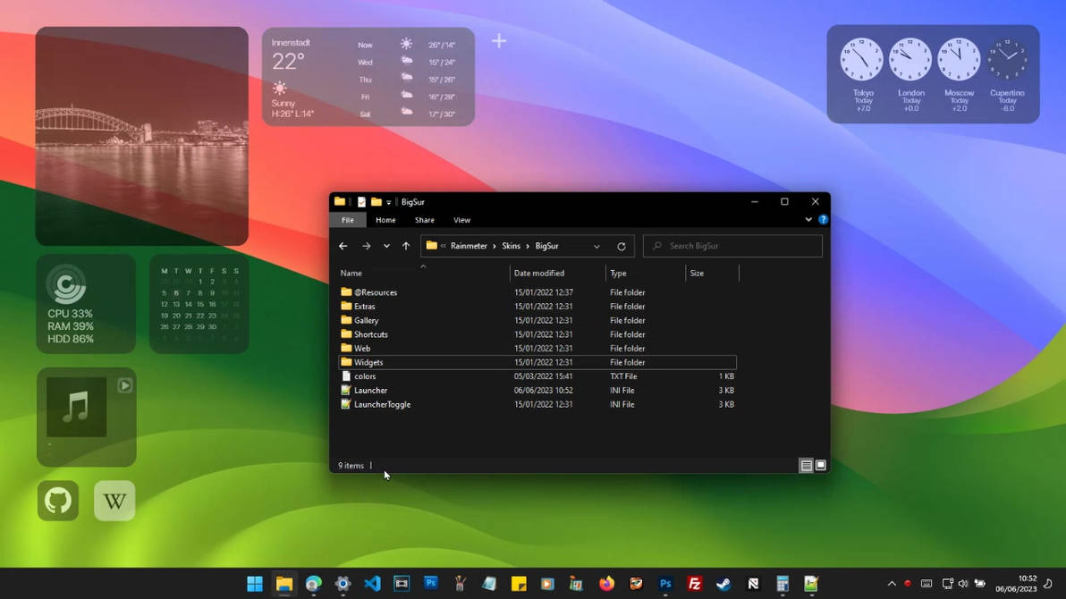Viewport: 1066px width, 599px height.
Task: Select the Widgets folder
Action: [369, 362]
